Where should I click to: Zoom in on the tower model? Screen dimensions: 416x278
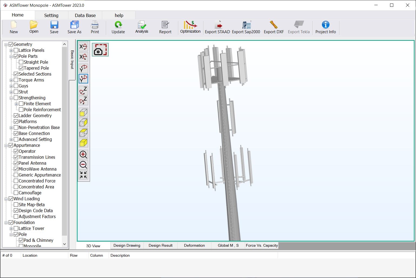pos(83,154)
